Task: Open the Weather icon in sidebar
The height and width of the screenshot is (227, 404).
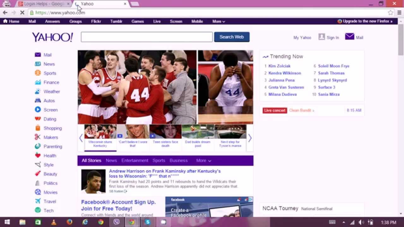Action: point(38,91)
